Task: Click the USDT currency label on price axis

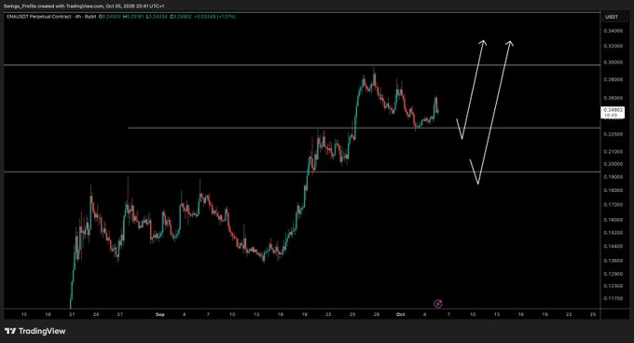Action: 612,17
